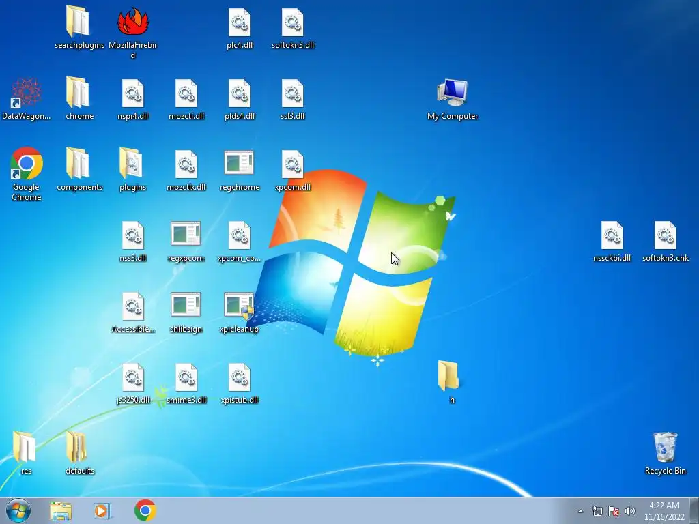Select the nss3.dll file icon

click(133, 235)
